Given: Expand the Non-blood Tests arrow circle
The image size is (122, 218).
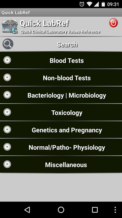Looking at the screenshot, I should (7, 77).
